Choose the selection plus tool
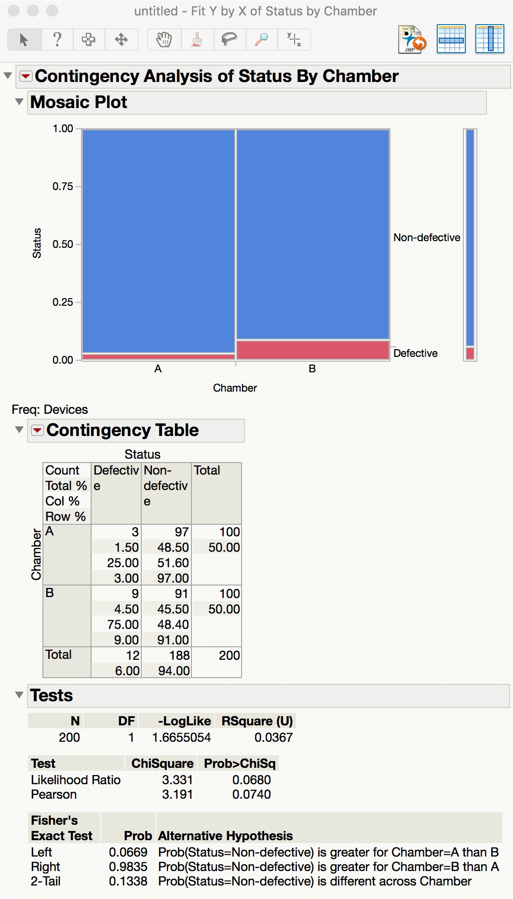Viewport: 513px width, 899px height. pos(89,40)
